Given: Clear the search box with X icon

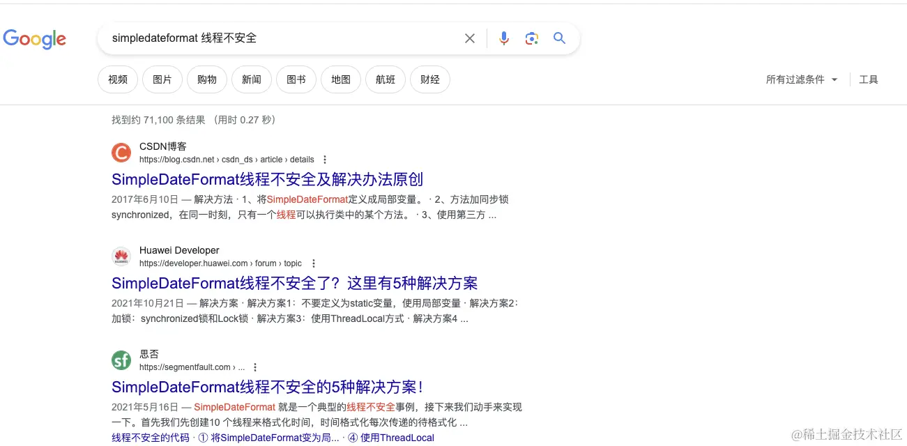Looking at the screenshot, I should (470, 38).
